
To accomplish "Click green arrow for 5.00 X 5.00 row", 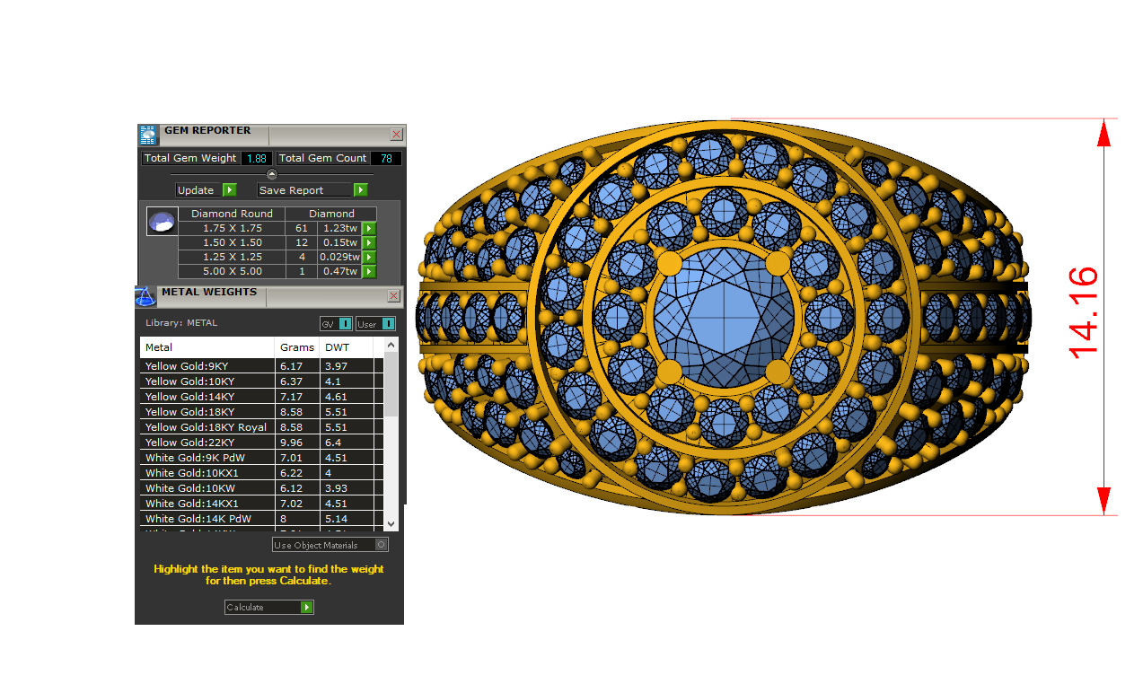I will [x=368, y=272].
